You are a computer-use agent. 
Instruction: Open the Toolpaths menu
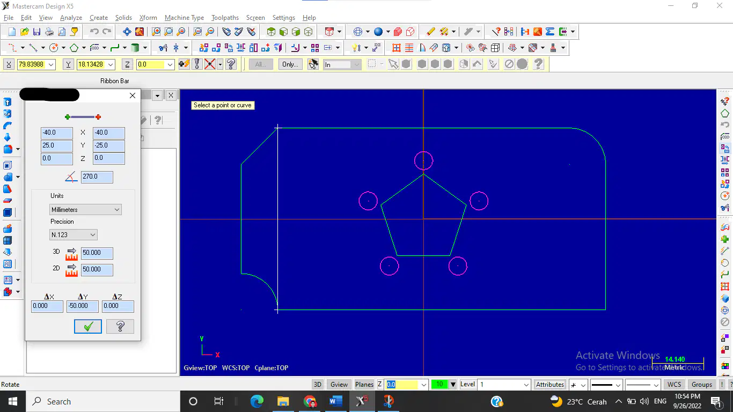coord(225,18)
